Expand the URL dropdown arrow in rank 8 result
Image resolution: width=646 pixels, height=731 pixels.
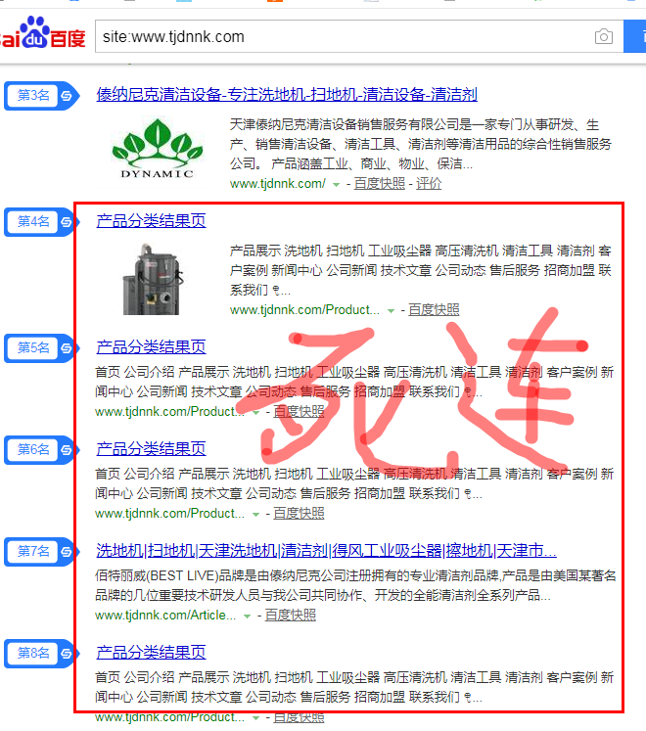[x=255, y=718]
